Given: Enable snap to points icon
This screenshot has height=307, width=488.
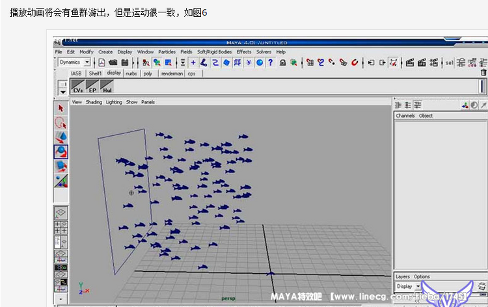Looking at the screenshot, I should 332,62.
